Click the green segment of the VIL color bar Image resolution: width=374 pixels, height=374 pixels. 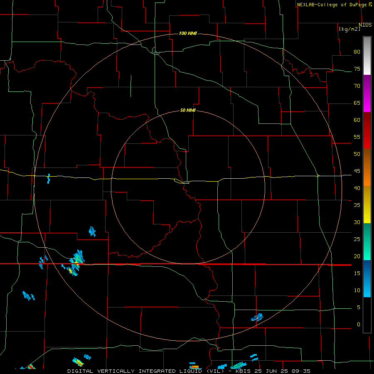[x=367, y=241]
